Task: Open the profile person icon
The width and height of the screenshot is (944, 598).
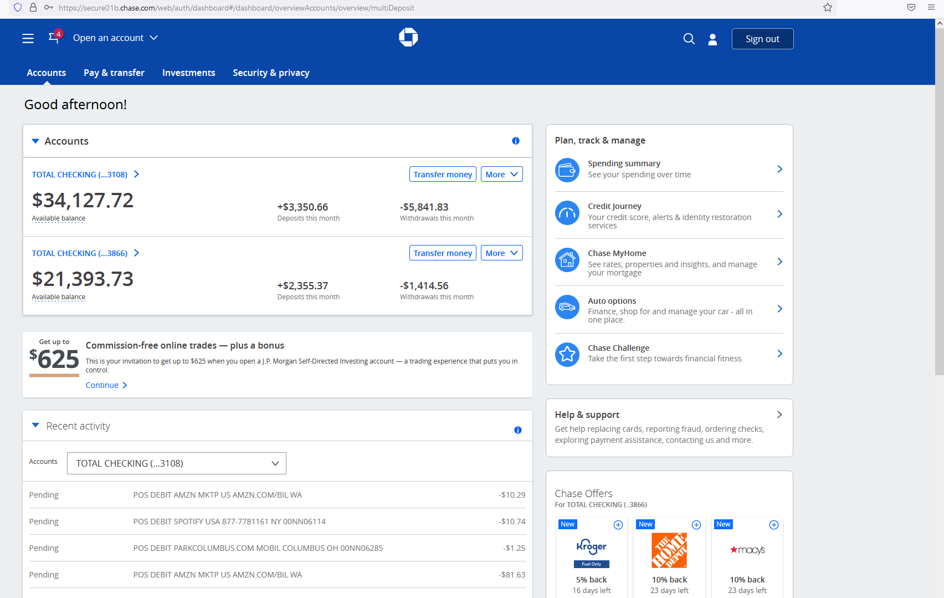Action: coord(712,39)
